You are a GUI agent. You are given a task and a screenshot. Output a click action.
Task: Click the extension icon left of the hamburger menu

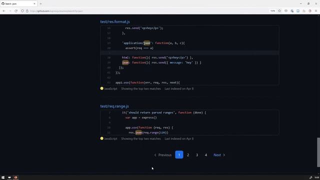pyautogui.click(x=310, y=11)
